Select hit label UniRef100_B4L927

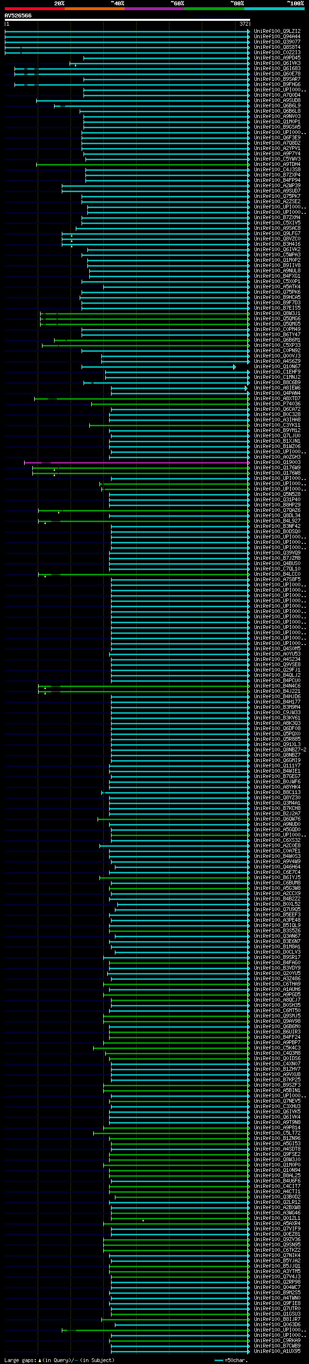pyautogui.click(x=277, y=521)
